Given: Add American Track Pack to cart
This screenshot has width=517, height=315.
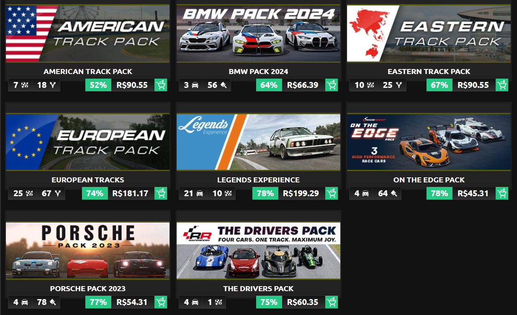Looking at the screenshot, I should point(161,85).
